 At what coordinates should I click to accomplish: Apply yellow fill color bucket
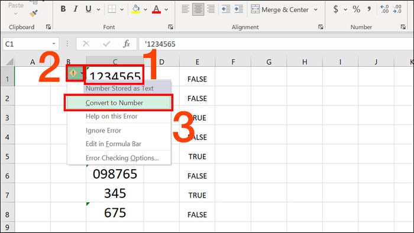(135, 9)
